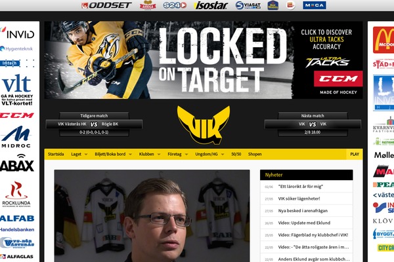The image size is (394, 262).
Task: Click the CCM Locked on Target banner
Action: point(204,60)
